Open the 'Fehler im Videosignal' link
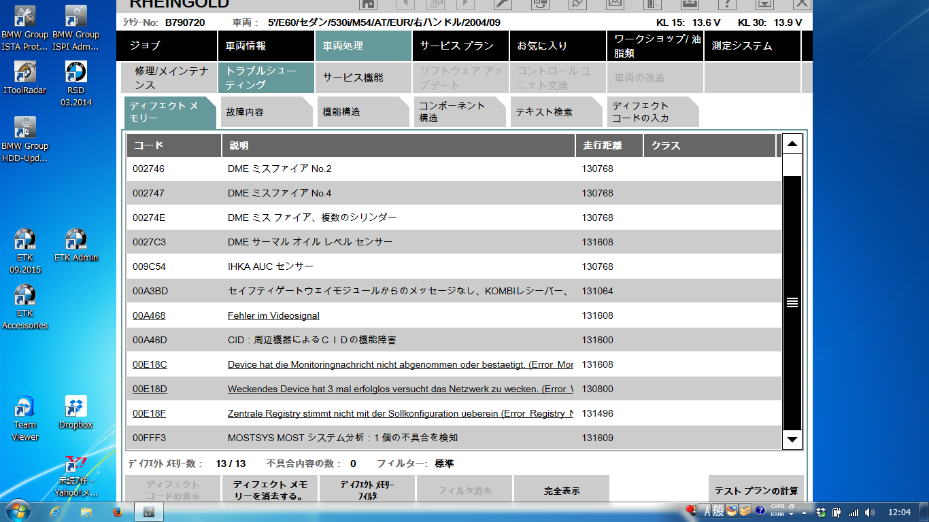 pyautogui.click(x=273, y=315)
